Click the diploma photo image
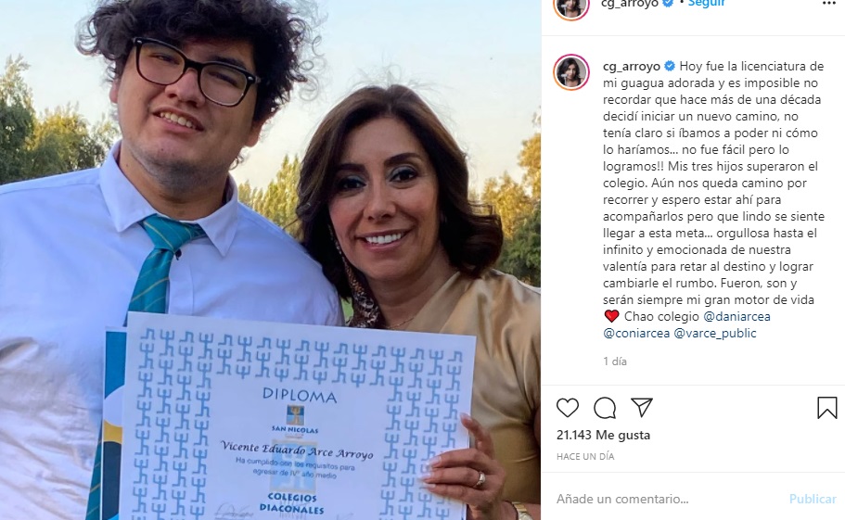 click(x=270, y=260)
